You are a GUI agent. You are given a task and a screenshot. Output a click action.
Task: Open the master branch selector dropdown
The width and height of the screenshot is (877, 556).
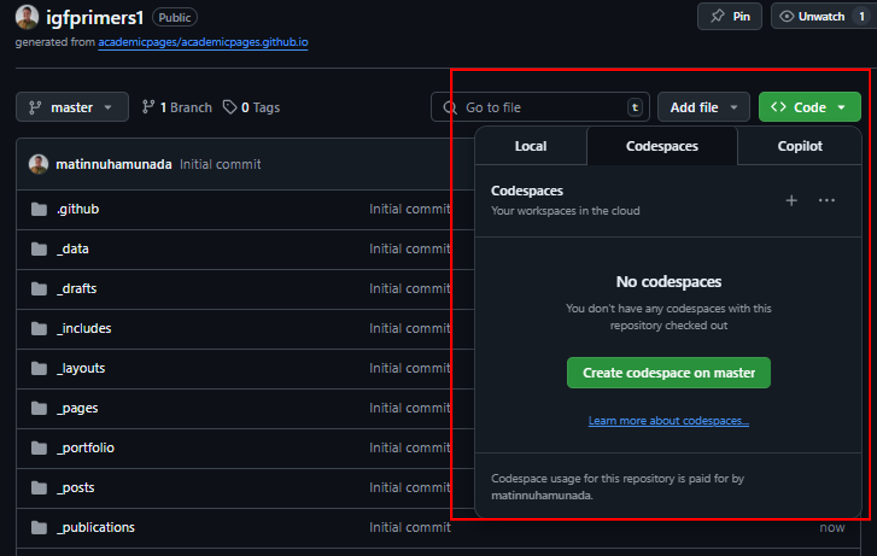click(x=72, y=107)
